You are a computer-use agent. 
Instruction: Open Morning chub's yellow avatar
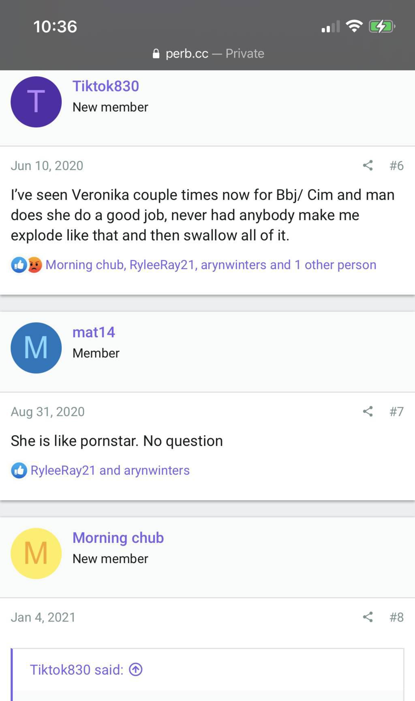36,553
